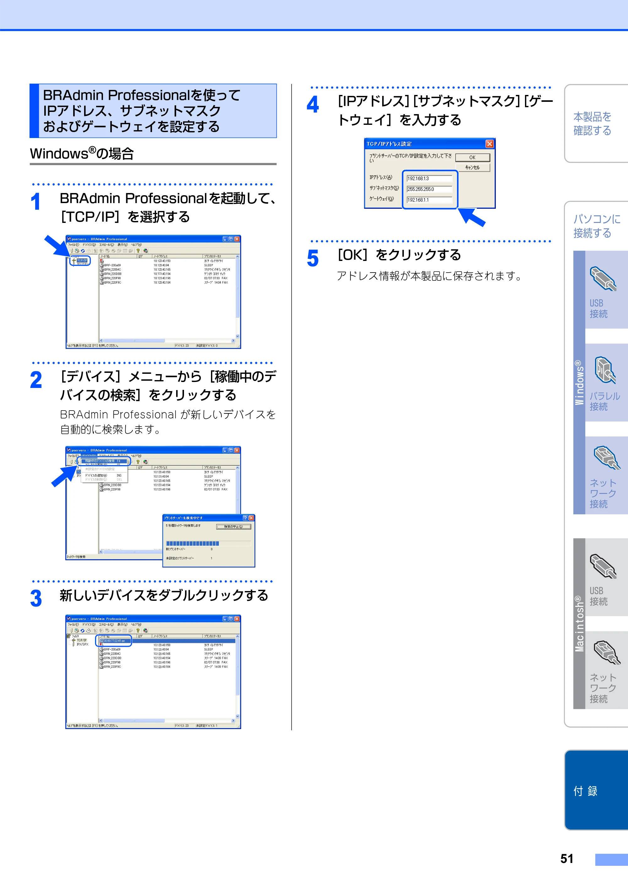Select the highlighted TCP/IP node in step 1 window
628x890 pixels.
click(82, 261)
